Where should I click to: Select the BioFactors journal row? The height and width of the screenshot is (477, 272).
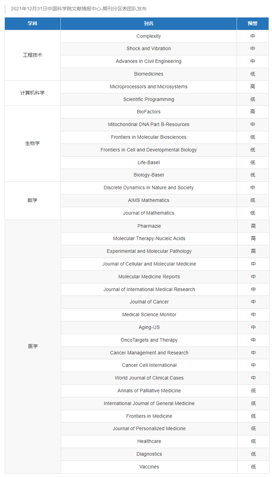click(x=148, y=112)
